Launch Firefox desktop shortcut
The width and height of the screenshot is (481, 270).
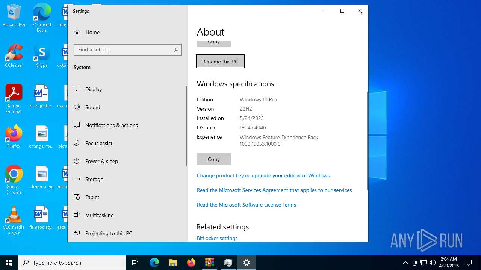[14, 137]
